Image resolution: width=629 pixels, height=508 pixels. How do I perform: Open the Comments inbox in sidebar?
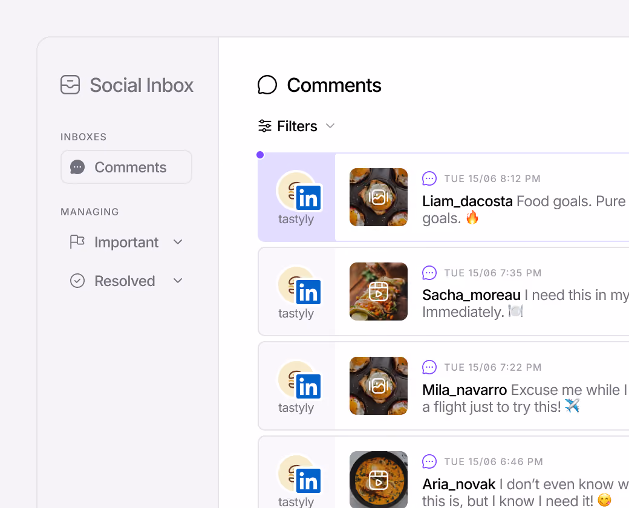[x=126, y=167]
